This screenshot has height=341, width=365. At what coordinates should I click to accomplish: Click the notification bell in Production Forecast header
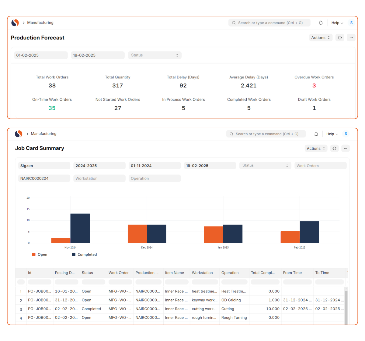coord(321,23)
